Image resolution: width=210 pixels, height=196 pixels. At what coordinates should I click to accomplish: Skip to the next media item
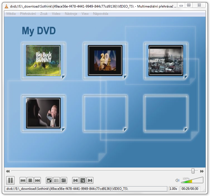click(37, 180)
